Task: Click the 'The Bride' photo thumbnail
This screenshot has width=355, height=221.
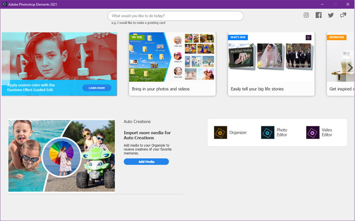Action: point(270,56)
